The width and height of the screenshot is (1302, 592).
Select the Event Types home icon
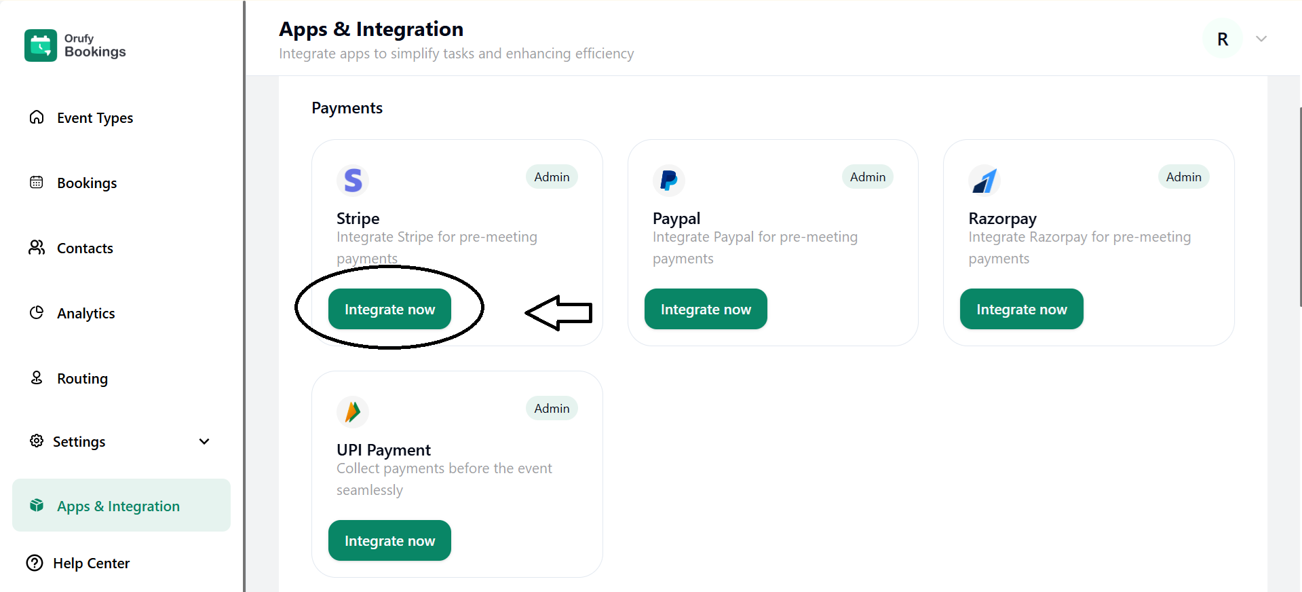point(37,117)
